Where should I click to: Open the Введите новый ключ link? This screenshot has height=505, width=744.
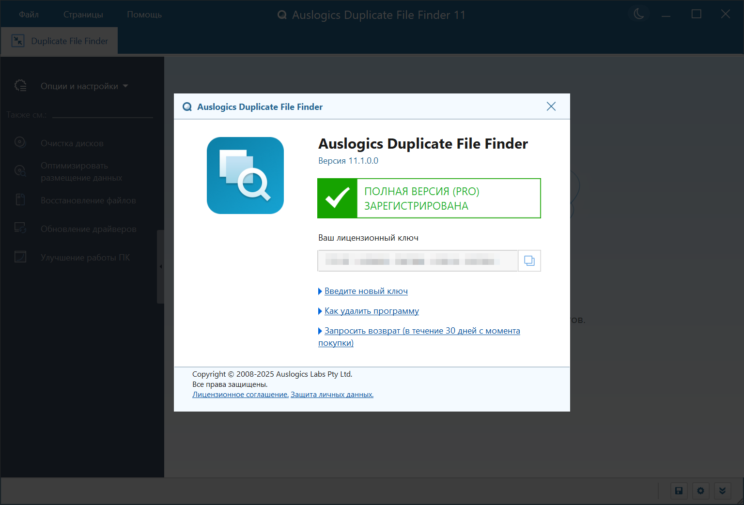[366, 291]
